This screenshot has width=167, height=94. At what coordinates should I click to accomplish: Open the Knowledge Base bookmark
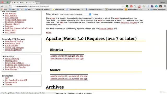(75, 9)
